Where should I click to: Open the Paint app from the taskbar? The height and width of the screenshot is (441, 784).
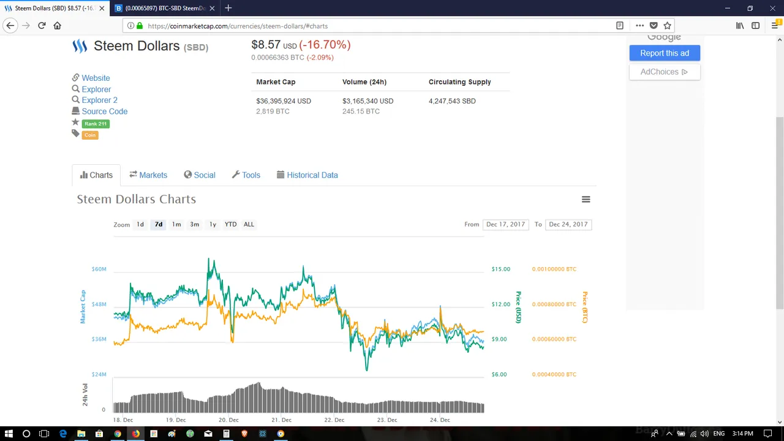point(171,434)
